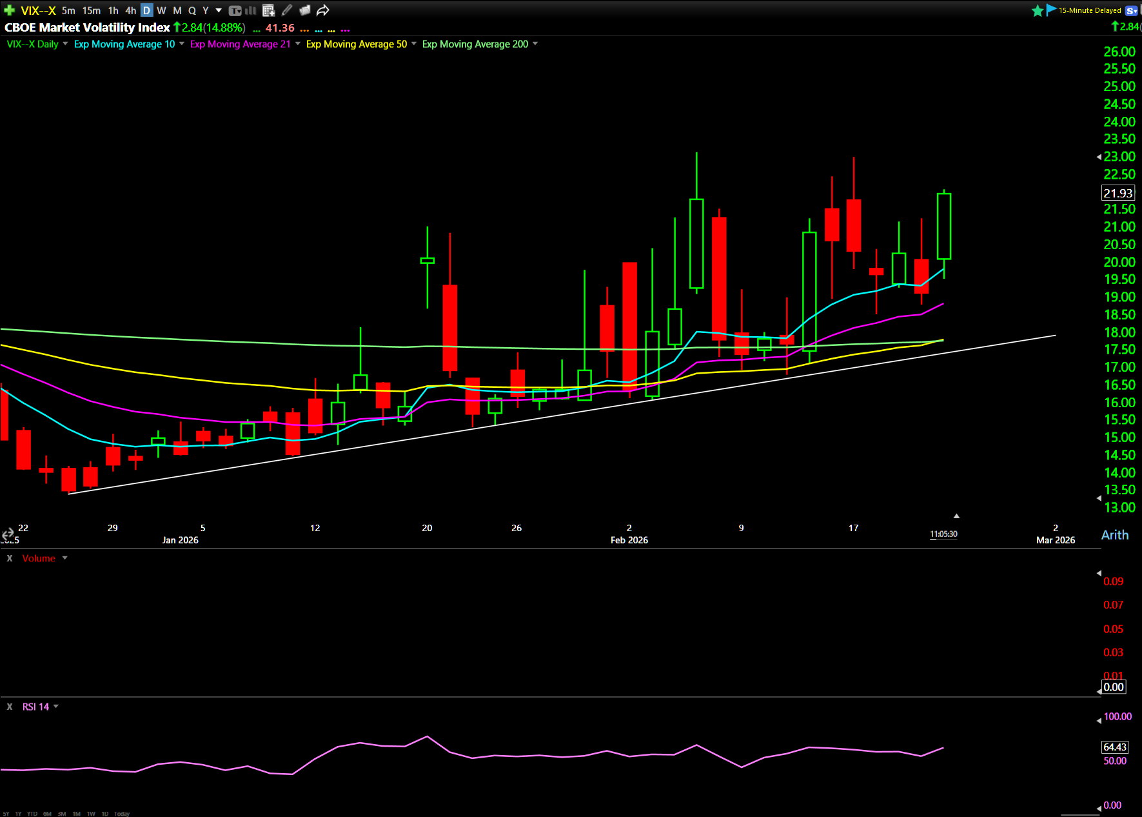This screenshot has width=1142, height=817.
Task: Open the add indicator table icon
Action: pyautogui.click(x=269, y=10)
